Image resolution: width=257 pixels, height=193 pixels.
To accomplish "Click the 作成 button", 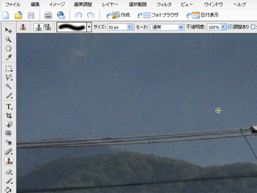I will tap(118, 15).
